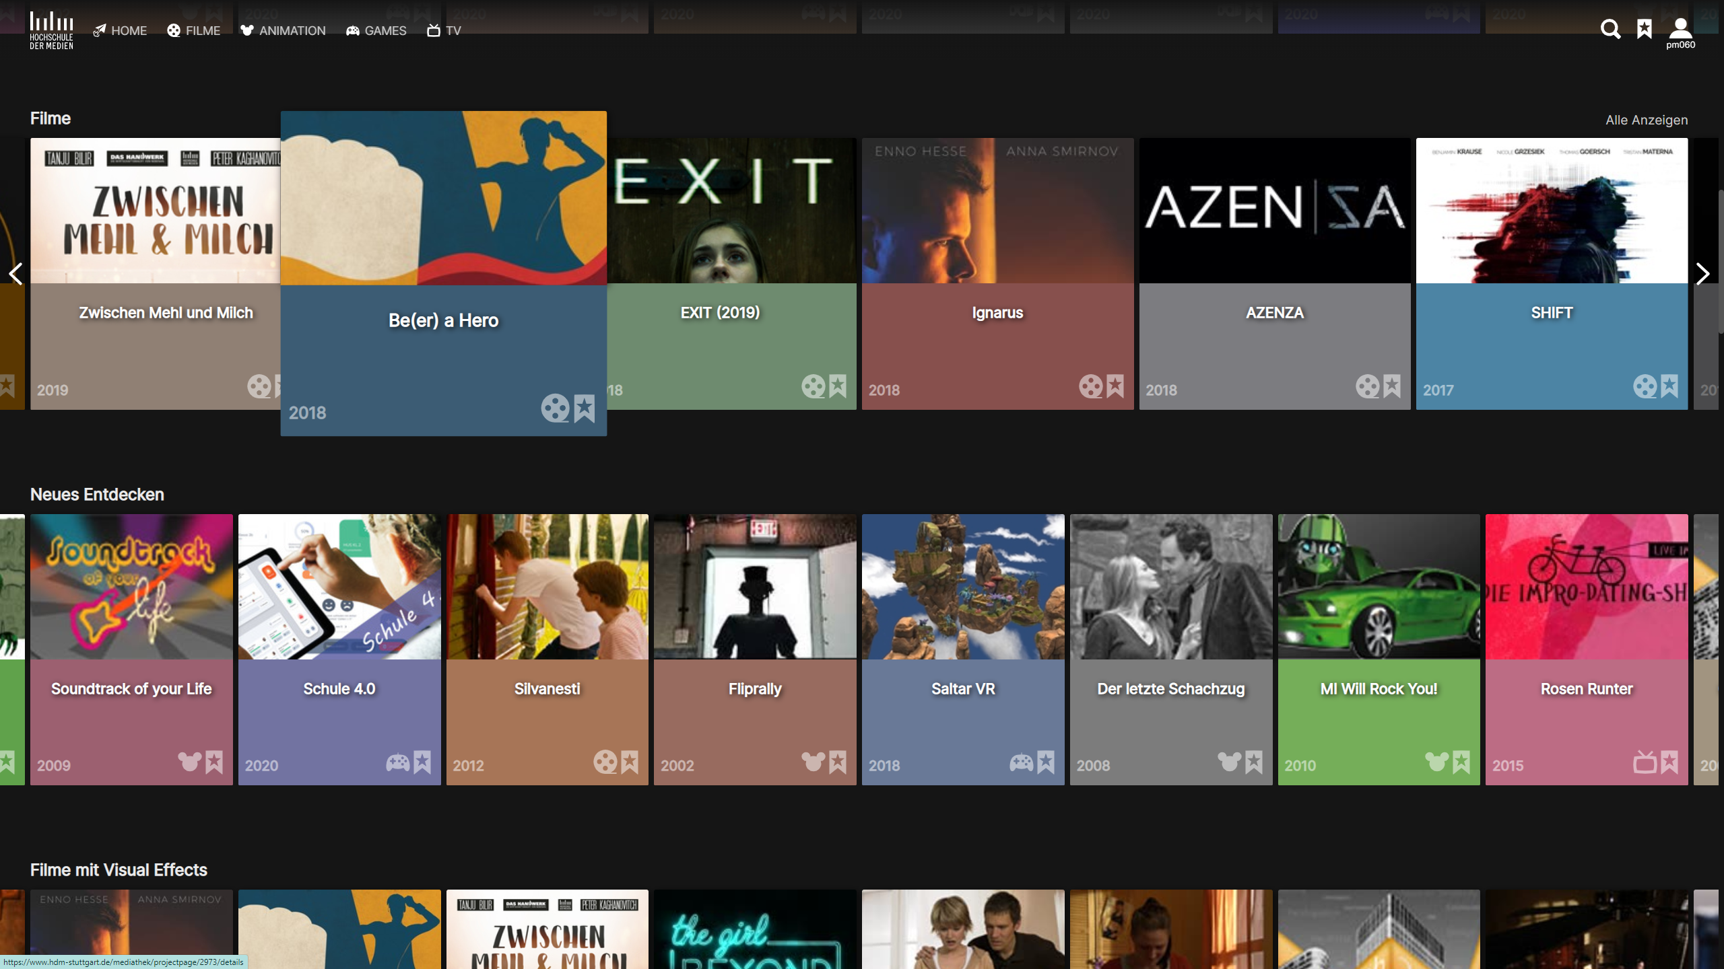
Task: Bookmark the Ignarus card
Action: point(1115,386)
